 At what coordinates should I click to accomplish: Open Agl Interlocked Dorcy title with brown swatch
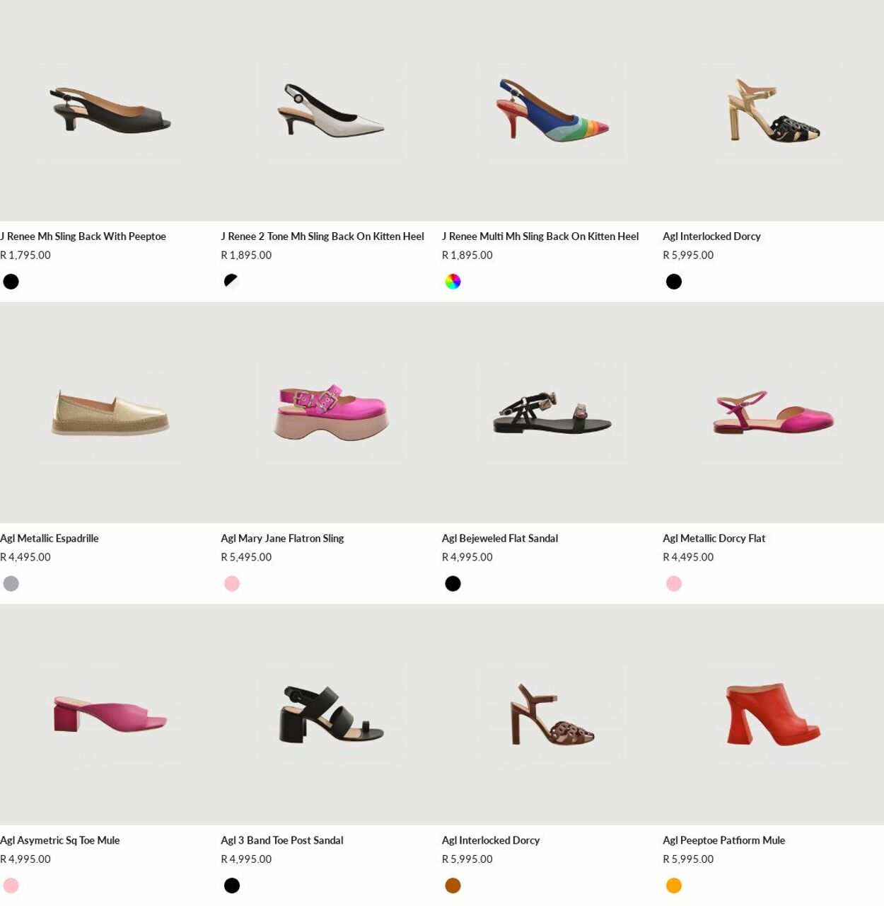coord(491,841)
